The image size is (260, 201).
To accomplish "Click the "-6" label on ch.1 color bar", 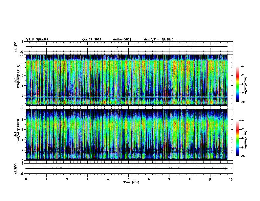I will [242, 66].
